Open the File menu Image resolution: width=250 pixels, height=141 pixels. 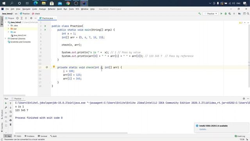pos(7,9)
